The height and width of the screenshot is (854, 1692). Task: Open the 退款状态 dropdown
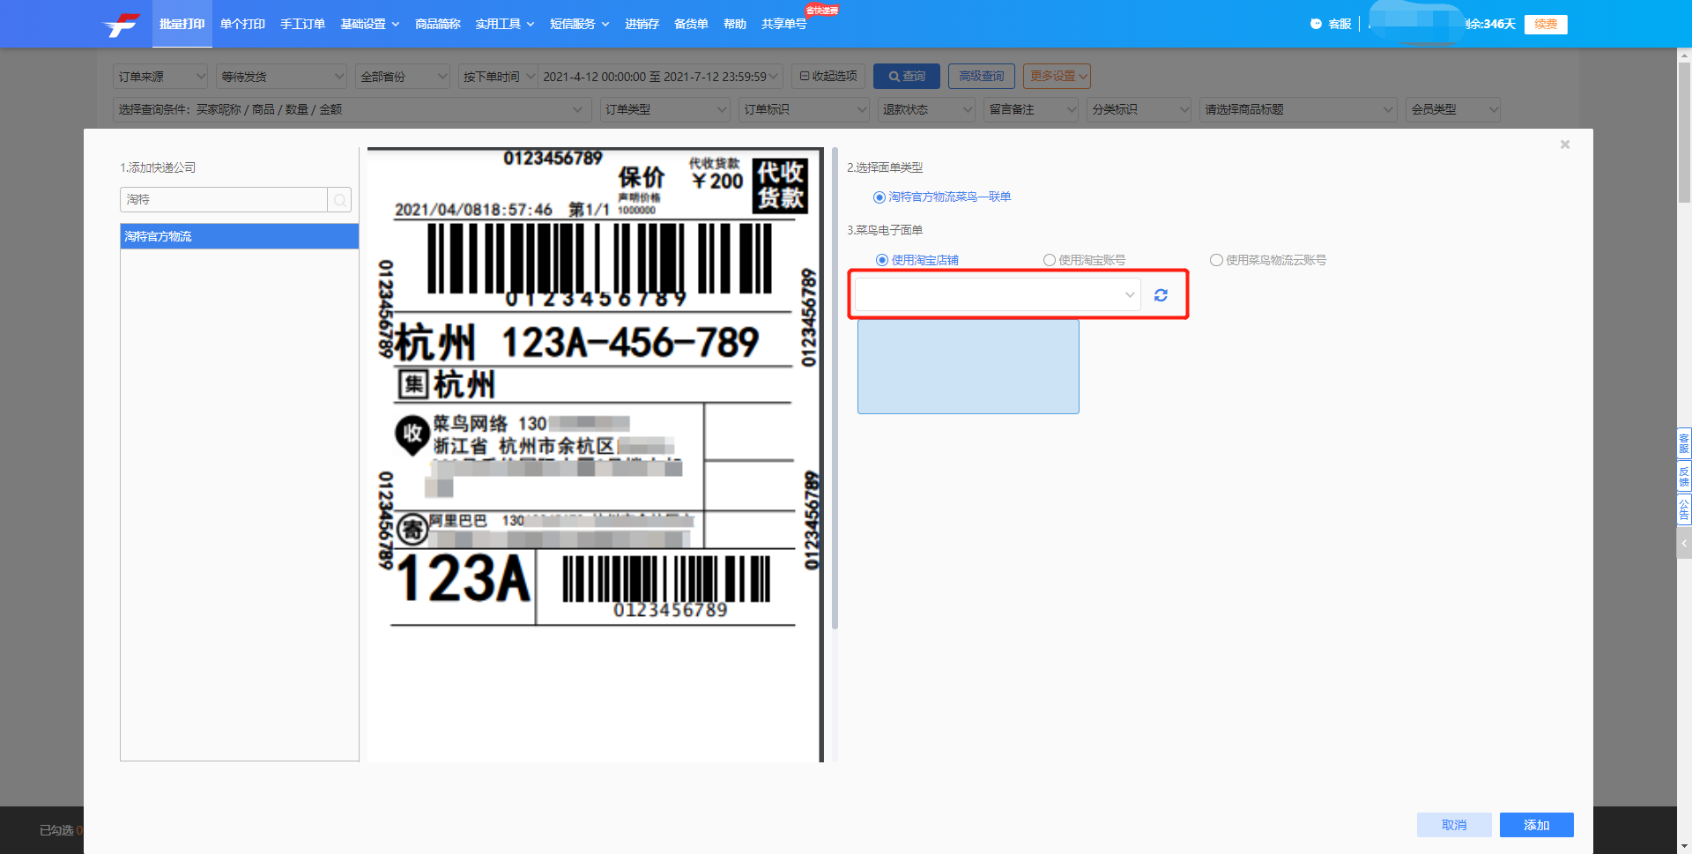click(x=926, y=109)
